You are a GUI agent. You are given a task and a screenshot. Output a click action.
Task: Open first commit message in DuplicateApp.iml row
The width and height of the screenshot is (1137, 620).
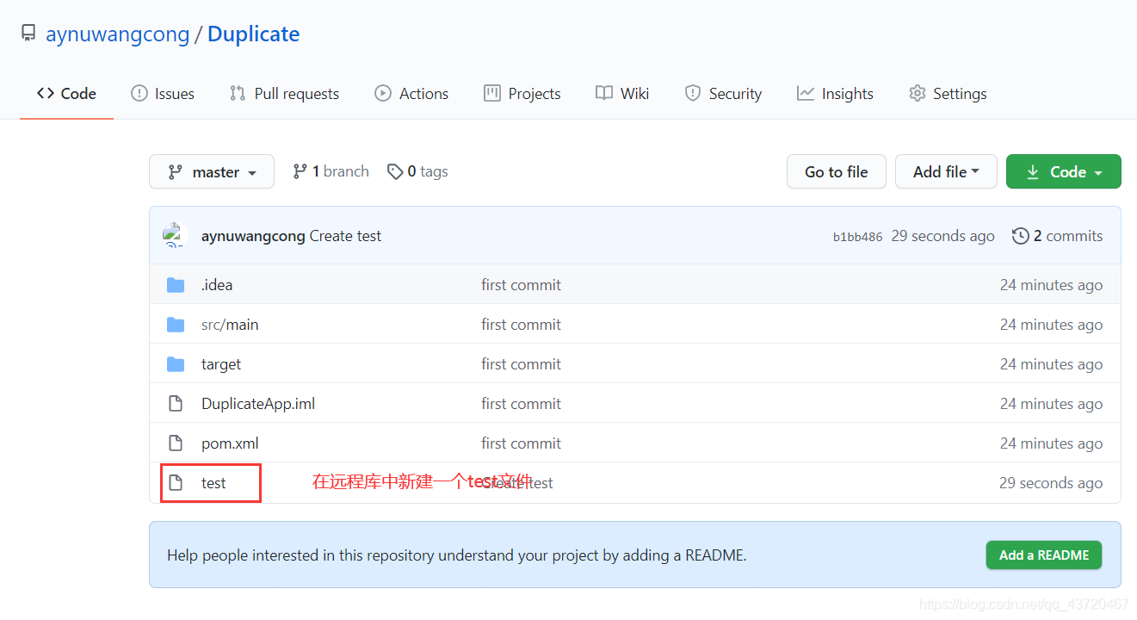tap(521, 403)
